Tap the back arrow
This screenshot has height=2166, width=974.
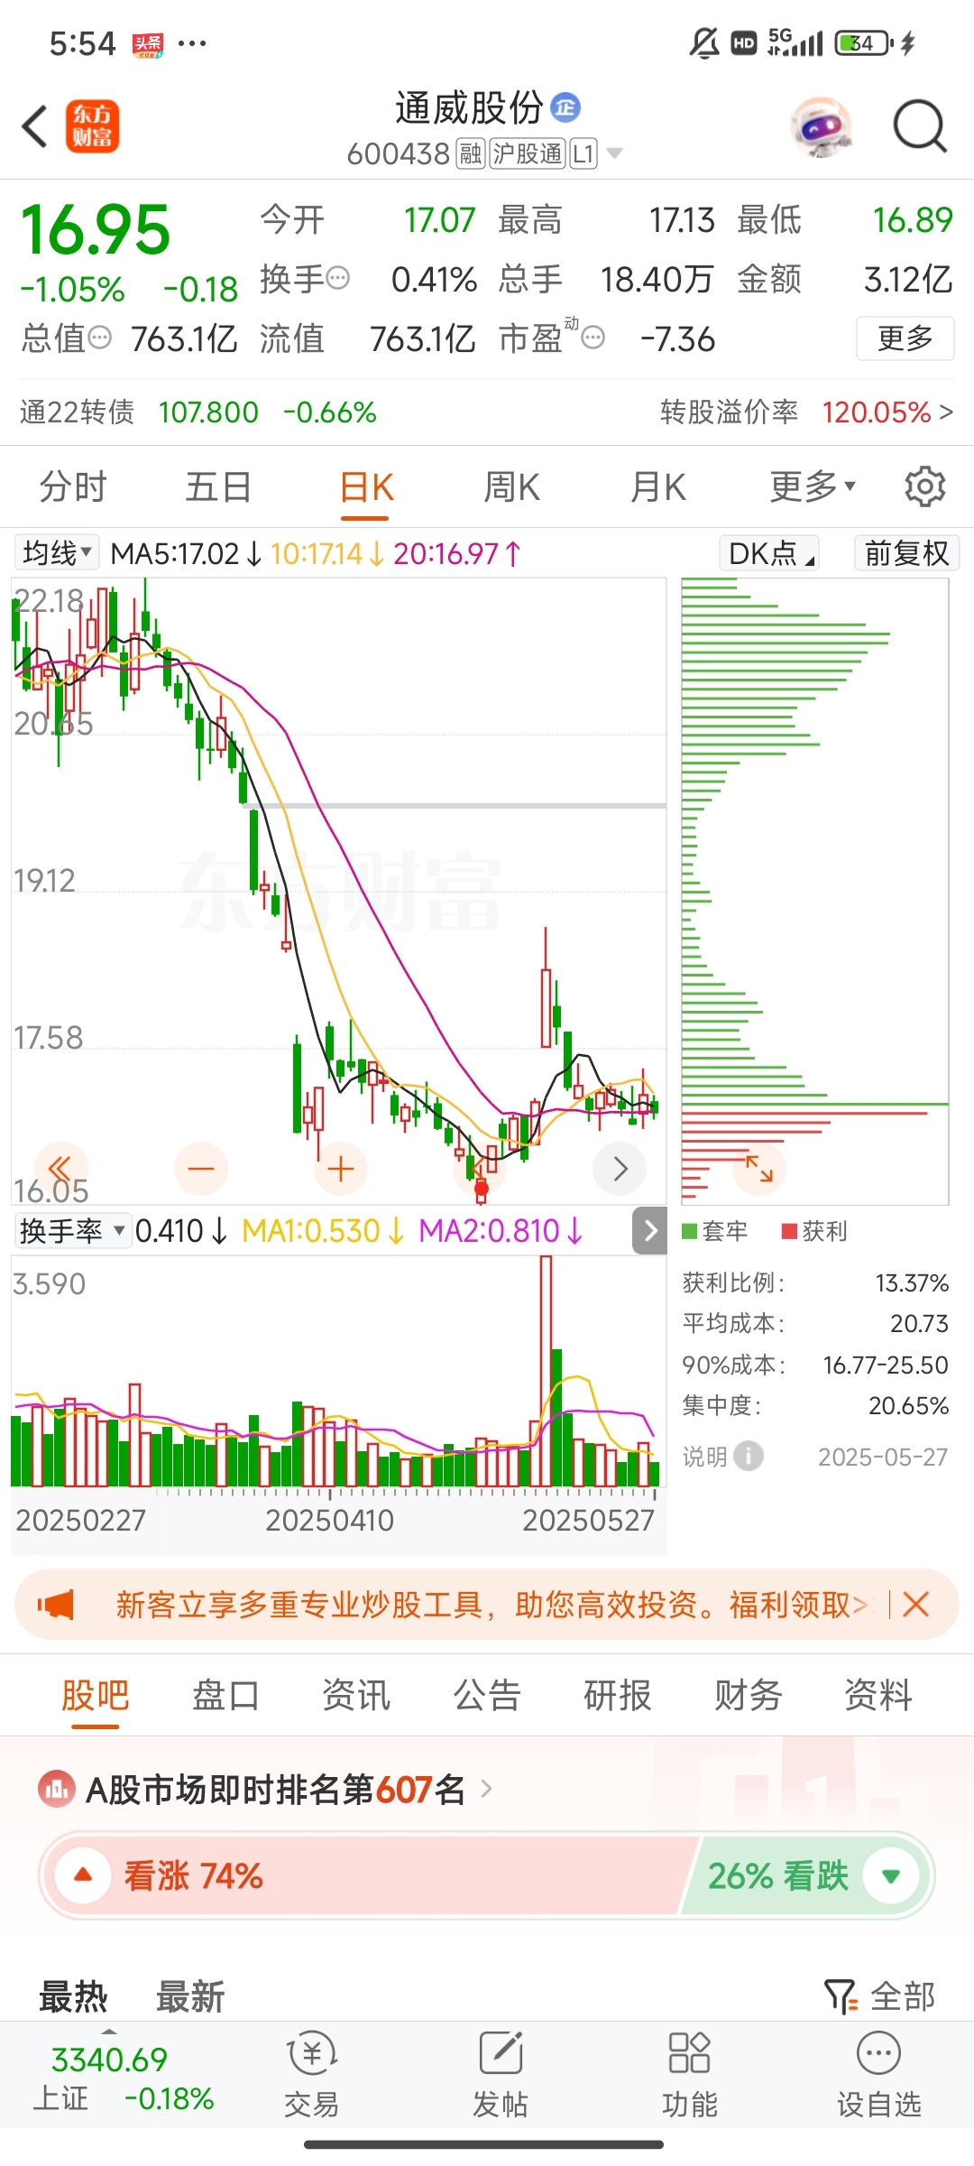tap(34, 126)
